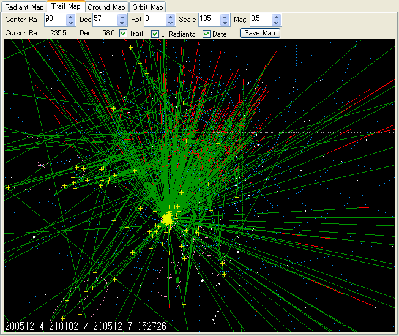Disable the Date checkbox
Viewport: 399px width, 336px height.
point(206,34)
